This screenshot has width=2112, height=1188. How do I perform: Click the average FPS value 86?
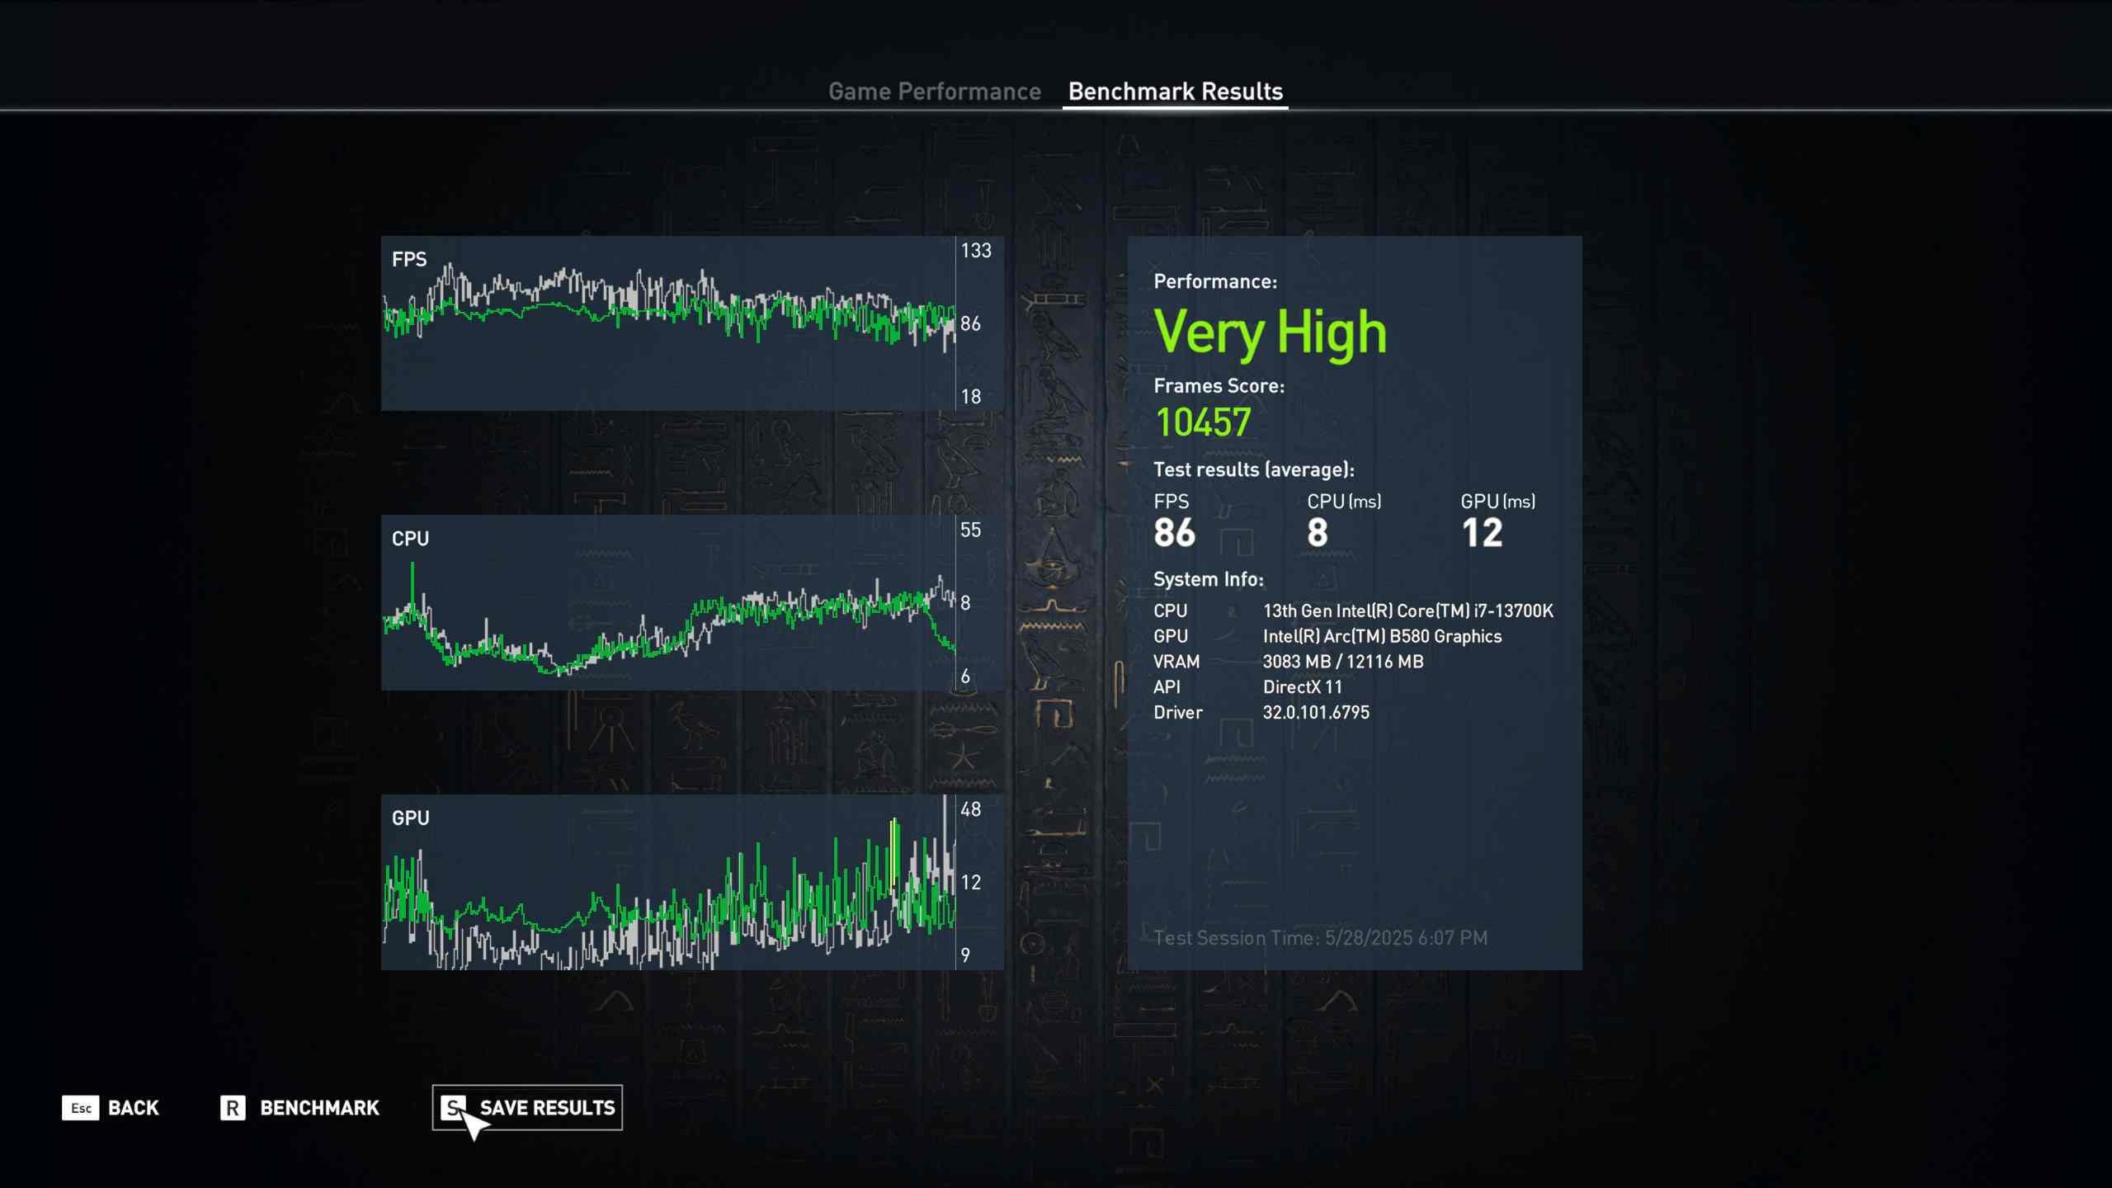(x=1174, y=532)
